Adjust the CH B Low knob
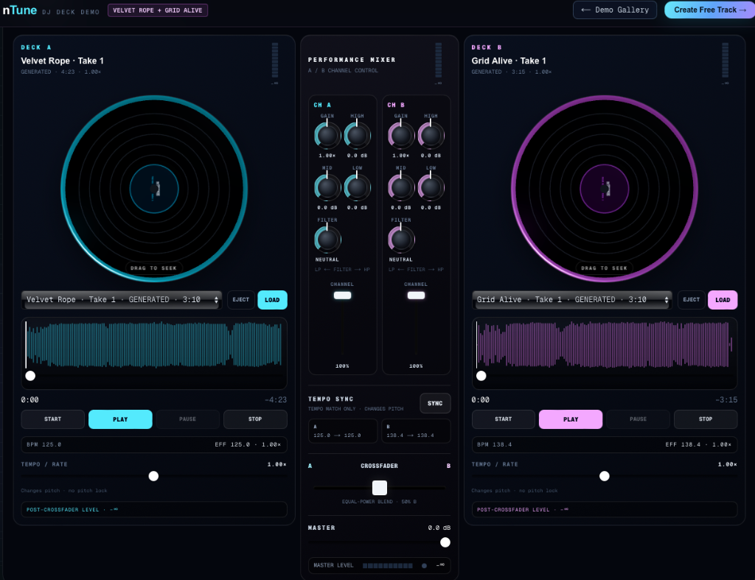The width and height of the screenshot is (755, 580). click(431, 187)
